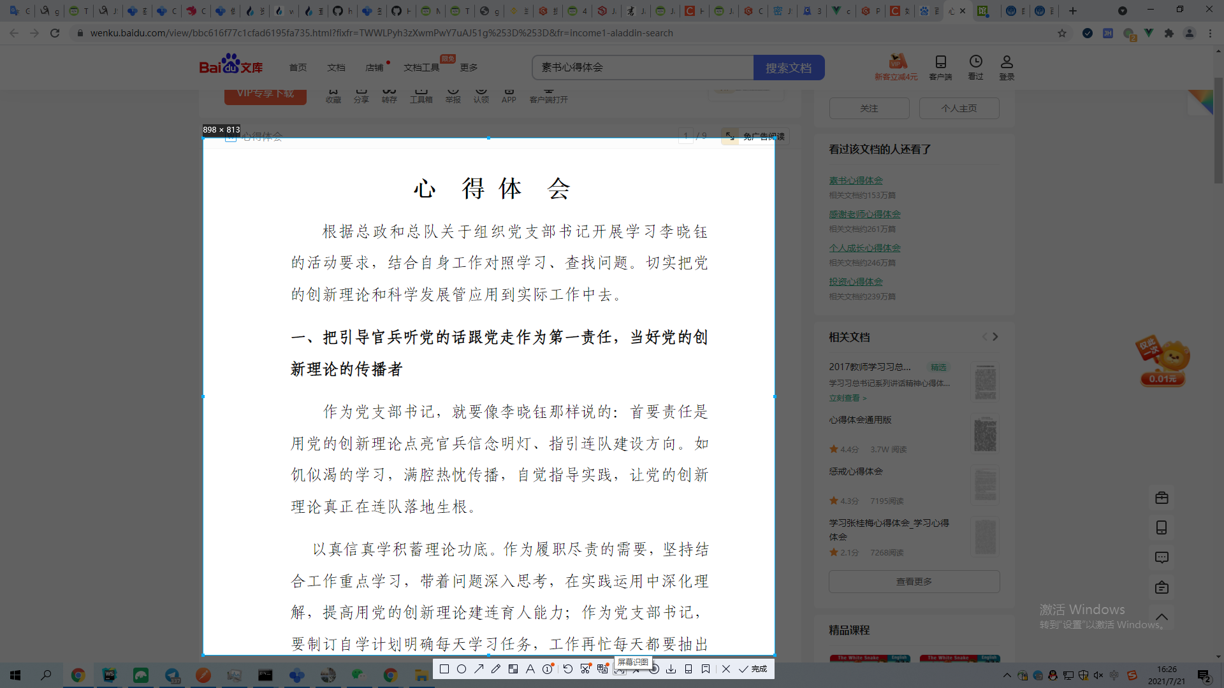Click the VIP 新客立减4元 icon
Viewport: 1224px width, 688px height.
pos(896,66)
